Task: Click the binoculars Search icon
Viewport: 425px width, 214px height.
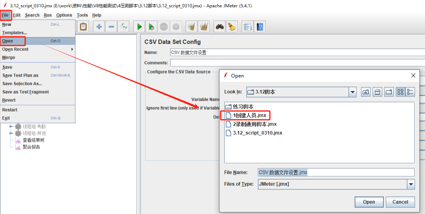Action: click(219, 27)
